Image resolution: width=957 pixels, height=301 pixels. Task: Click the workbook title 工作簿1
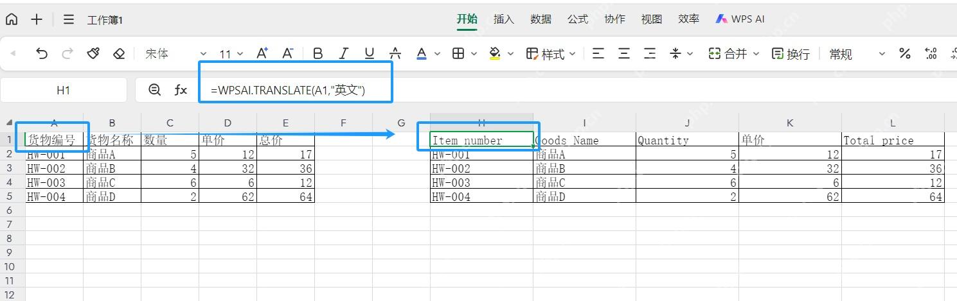coord(105,20)
